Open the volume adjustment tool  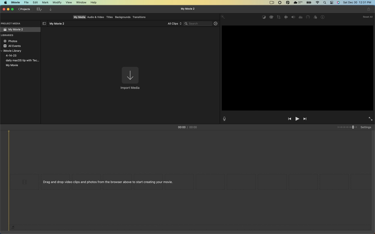tap(293, 17)
